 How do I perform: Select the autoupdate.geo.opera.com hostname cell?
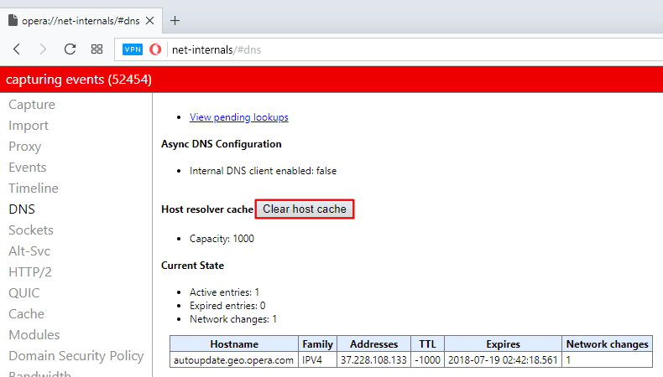[234, 360]
